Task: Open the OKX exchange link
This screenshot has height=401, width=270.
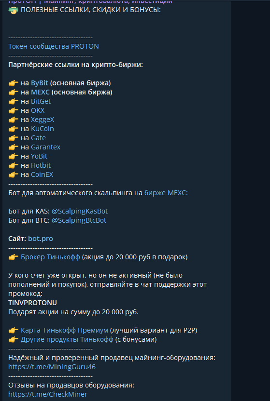Action: point(38,110)
